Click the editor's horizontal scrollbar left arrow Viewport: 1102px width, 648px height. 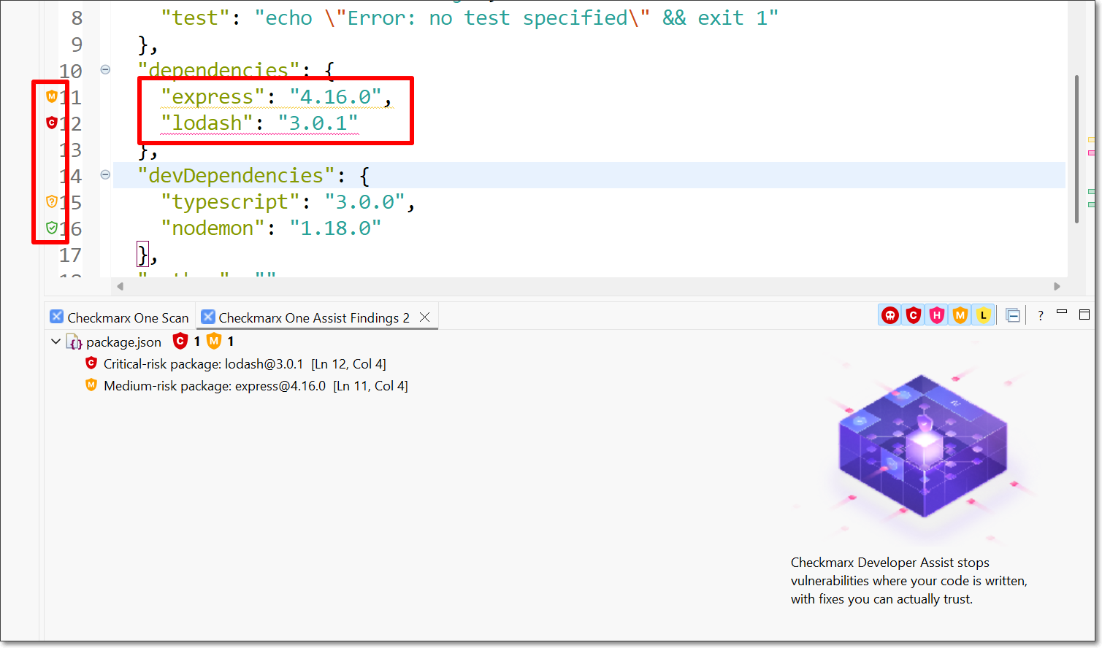pyautogui.click(x=120, y=287)
